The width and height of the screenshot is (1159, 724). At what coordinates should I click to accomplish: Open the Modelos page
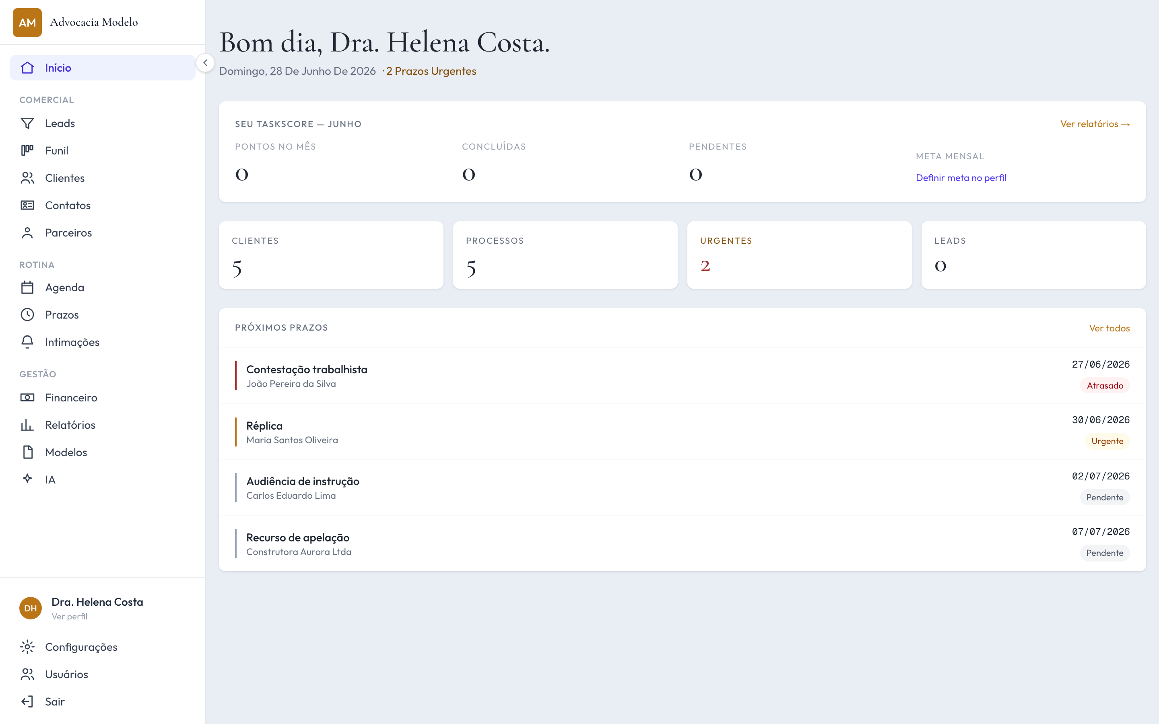(x=103, y=452)
